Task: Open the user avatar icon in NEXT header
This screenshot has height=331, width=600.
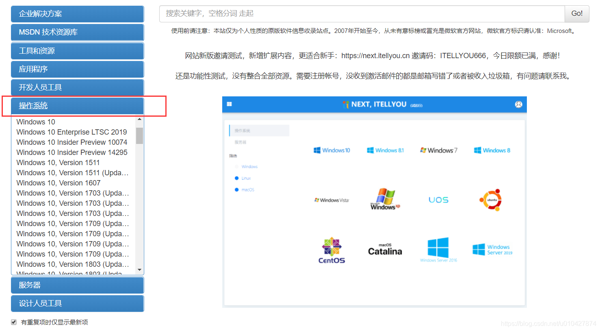Action: point(518,105)
